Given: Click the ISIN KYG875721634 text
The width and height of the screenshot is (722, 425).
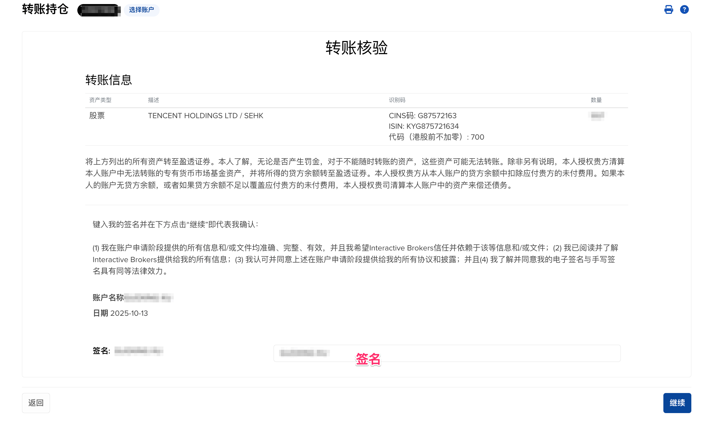Looking at the screenshot, I should [423, 126].
